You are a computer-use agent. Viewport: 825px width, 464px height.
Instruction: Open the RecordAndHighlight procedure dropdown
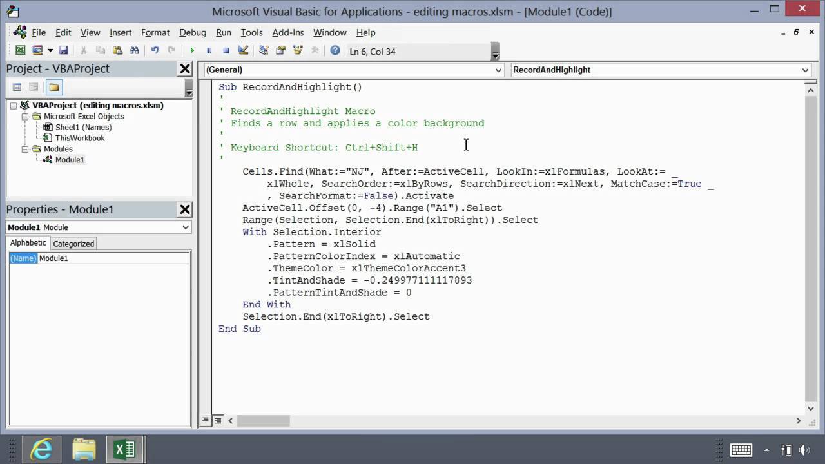[x=806, y=70]
